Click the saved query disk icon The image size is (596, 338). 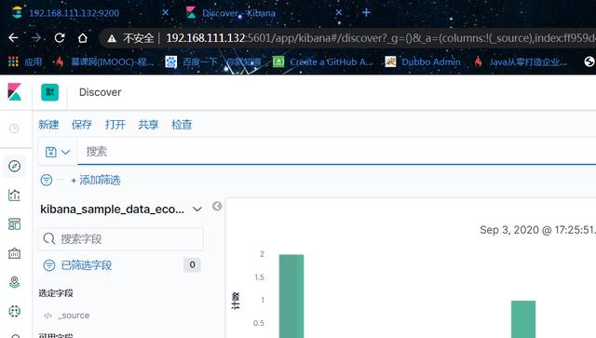coord(51,152)
